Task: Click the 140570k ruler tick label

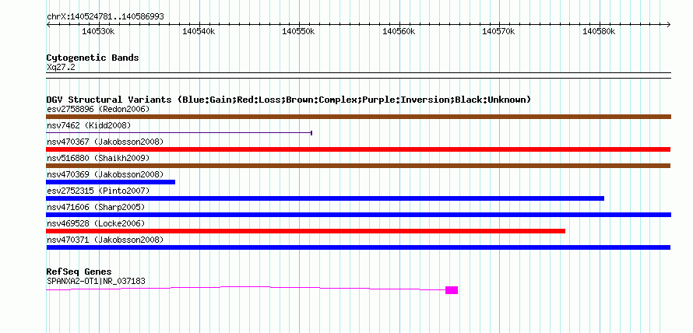Action: [x=498, y=32]
